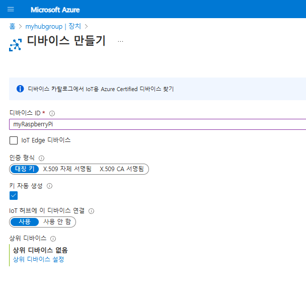Show info tooltip for 디바이스 ID
The image size is (306, 299).
[x=52, y=113]
